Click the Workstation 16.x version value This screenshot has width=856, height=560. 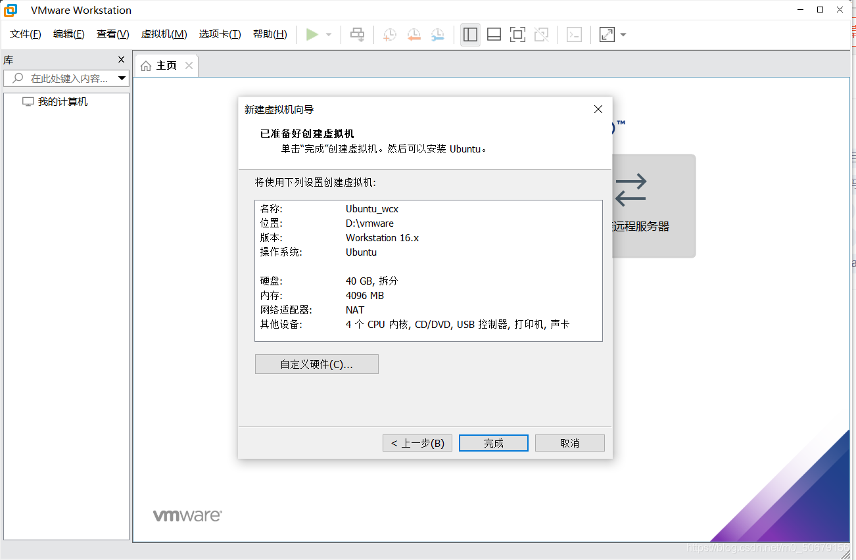[x=383, y=238]
